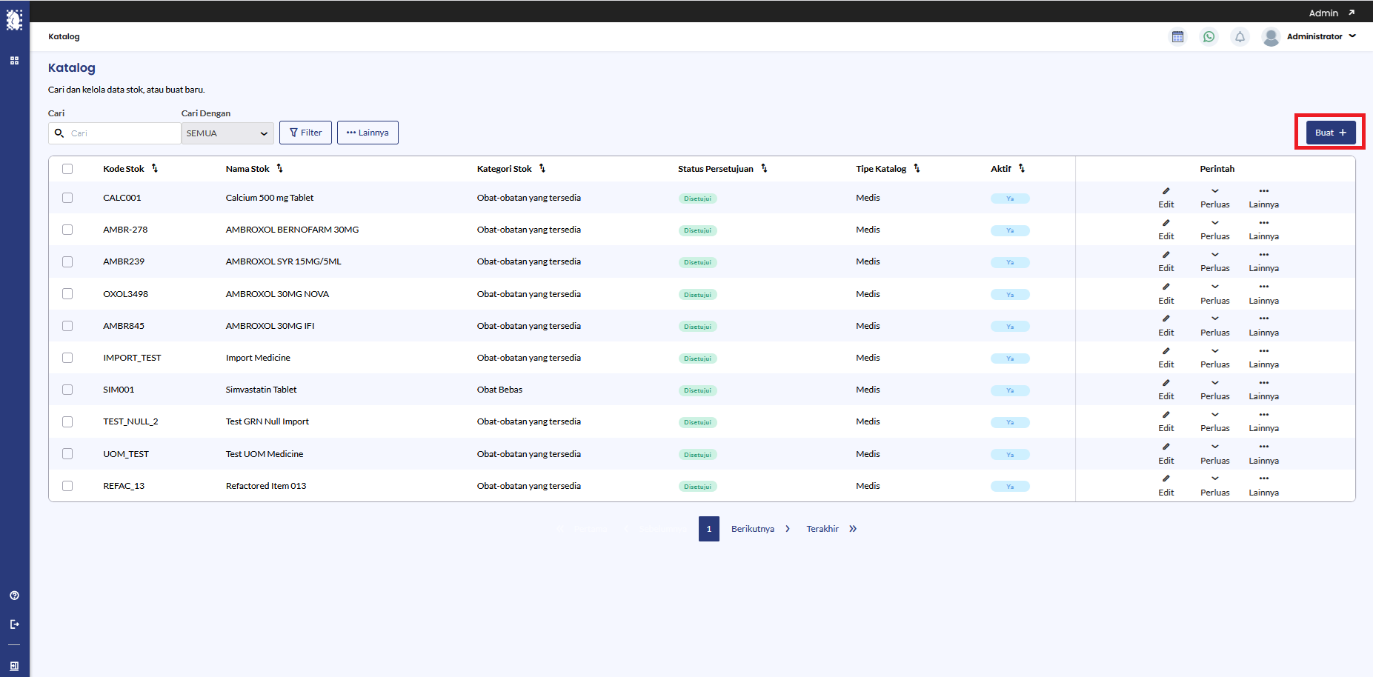Click the Buat button
This screenshot has width=1373, height=677.
point(1330,133)
